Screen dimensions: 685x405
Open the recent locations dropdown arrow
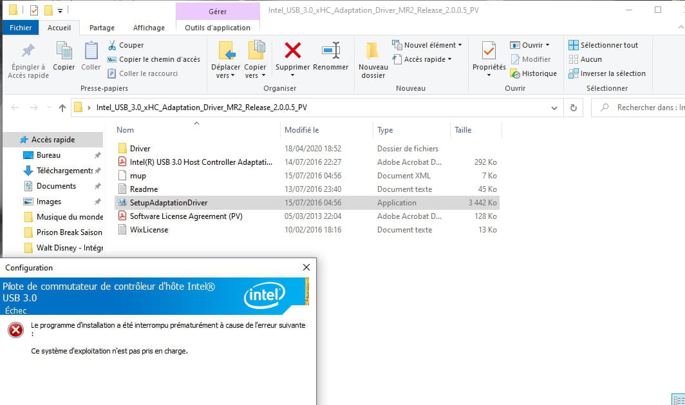click(x=49, y=108)
